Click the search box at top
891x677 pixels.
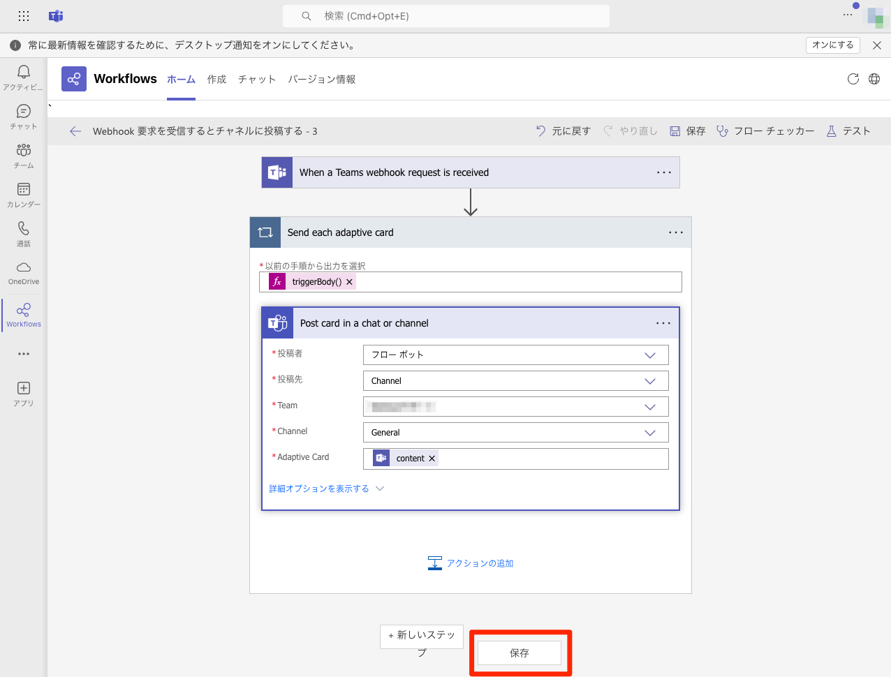point(446,16)
